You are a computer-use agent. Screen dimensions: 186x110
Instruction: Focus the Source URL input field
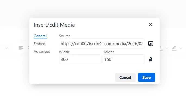click(x=102, y=43)
